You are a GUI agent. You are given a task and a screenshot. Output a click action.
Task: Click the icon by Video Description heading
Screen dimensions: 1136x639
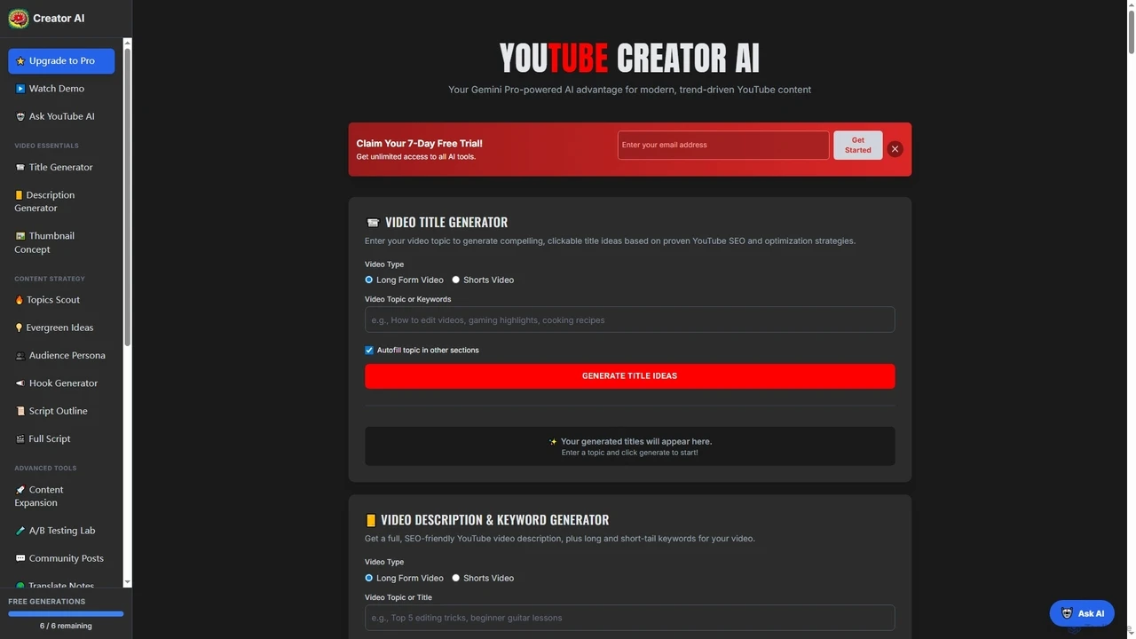[371, 520]
